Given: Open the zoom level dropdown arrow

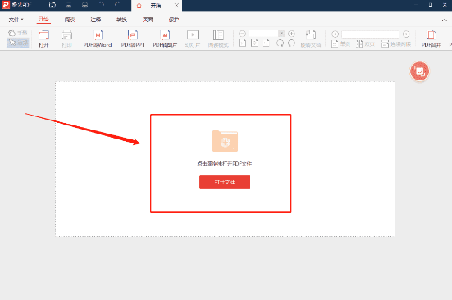Looking at the screenshot, I should coord(281,34).
